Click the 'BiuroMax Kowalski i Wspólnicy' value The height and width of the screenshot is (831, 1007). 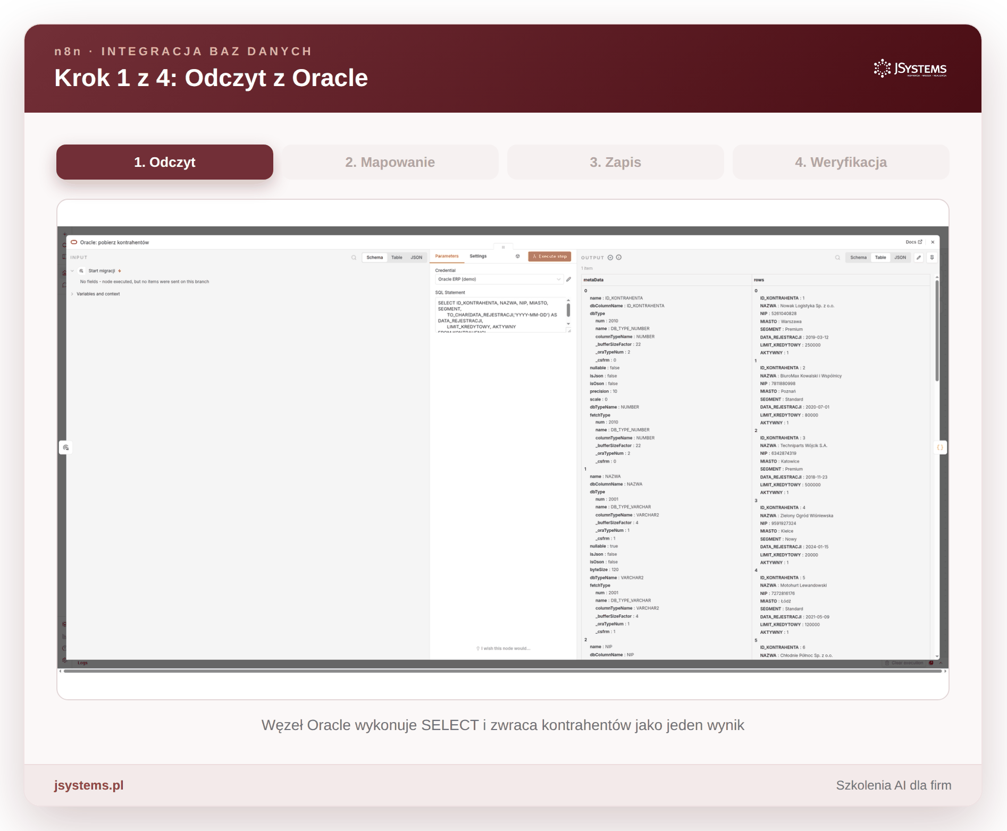811,376
